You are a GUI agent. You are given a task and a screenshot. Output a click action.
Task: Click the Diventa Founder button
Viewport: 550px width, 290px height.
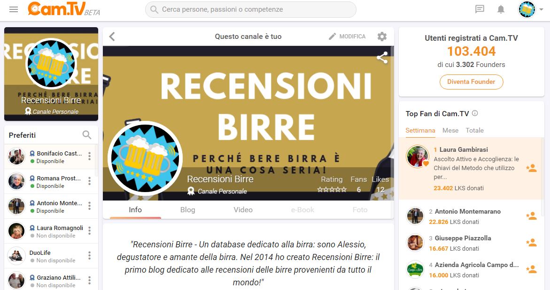pos(471,82)
